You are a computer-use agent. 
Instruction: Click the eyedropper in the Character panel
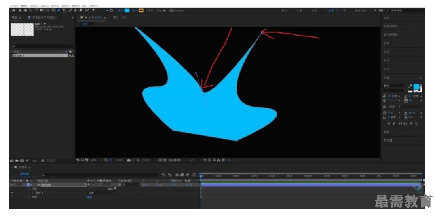[410, 86]
